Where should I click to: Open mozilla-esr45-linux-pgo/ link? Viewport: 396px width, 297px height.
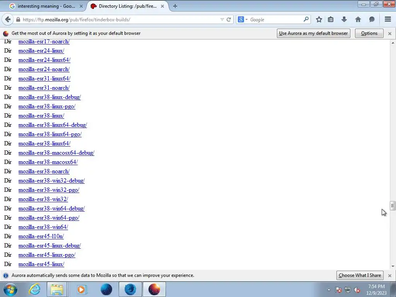[x=47, y=255]
